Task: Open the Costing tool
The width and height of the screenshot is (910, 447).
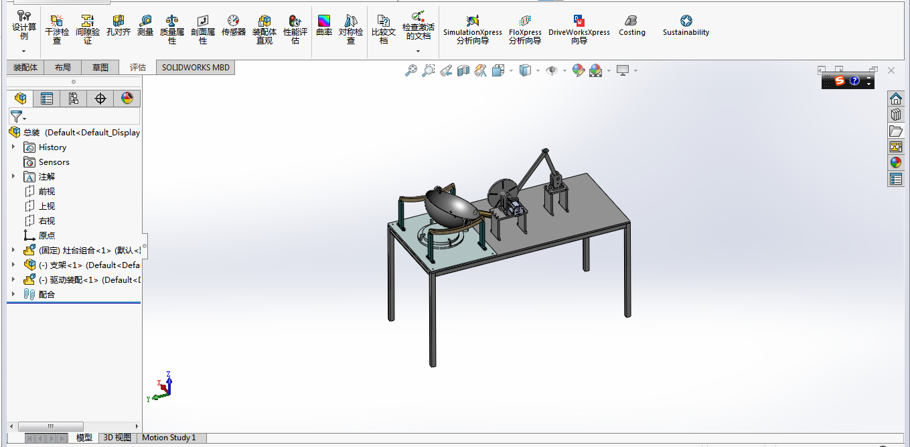Action: click(x=632, y=26)
